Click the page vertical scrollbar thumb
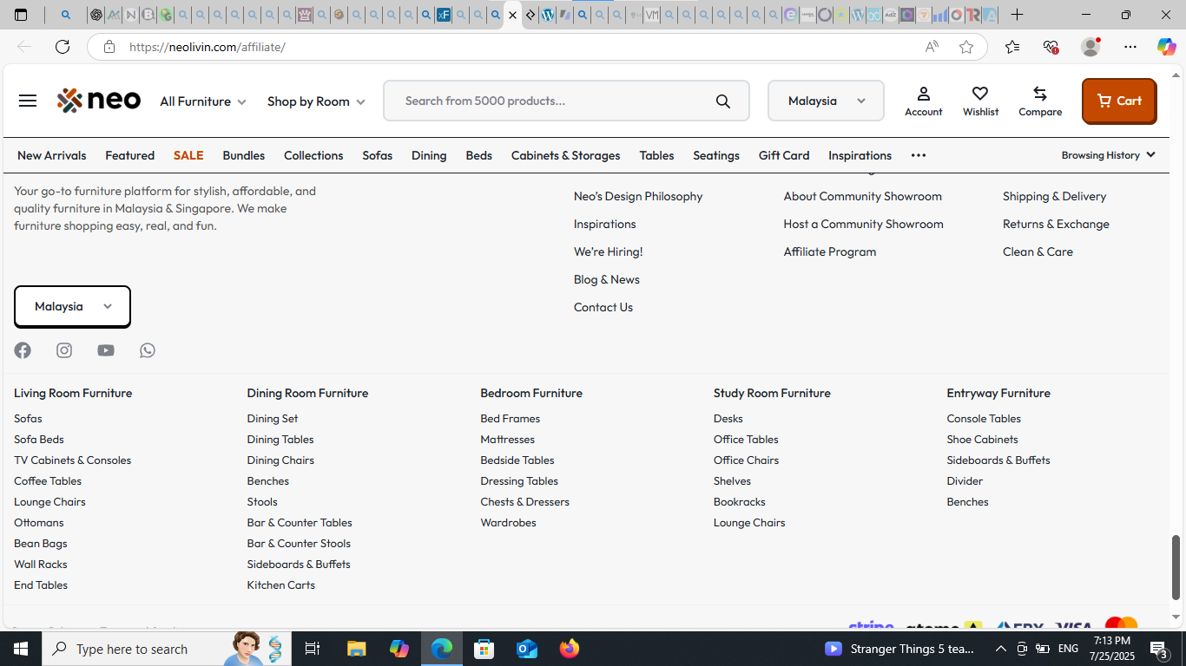 click(1176, 568)
